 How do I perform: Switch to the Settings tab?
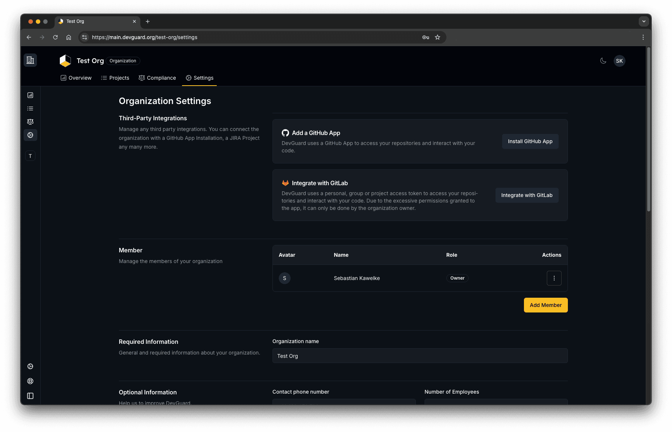[199, 78]
